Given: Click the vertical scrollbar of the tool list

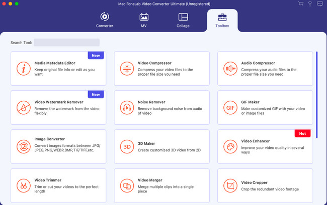Looking at the screenshot, I should point(317,95).
